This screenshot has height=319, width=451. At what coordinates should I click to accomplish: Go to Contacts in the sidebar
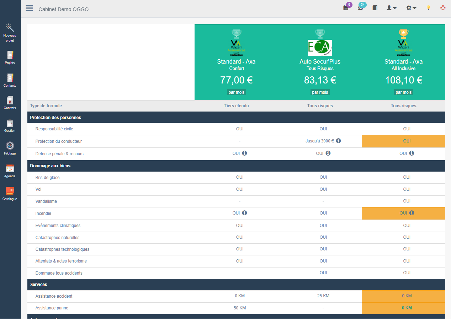tap(10, 79)
